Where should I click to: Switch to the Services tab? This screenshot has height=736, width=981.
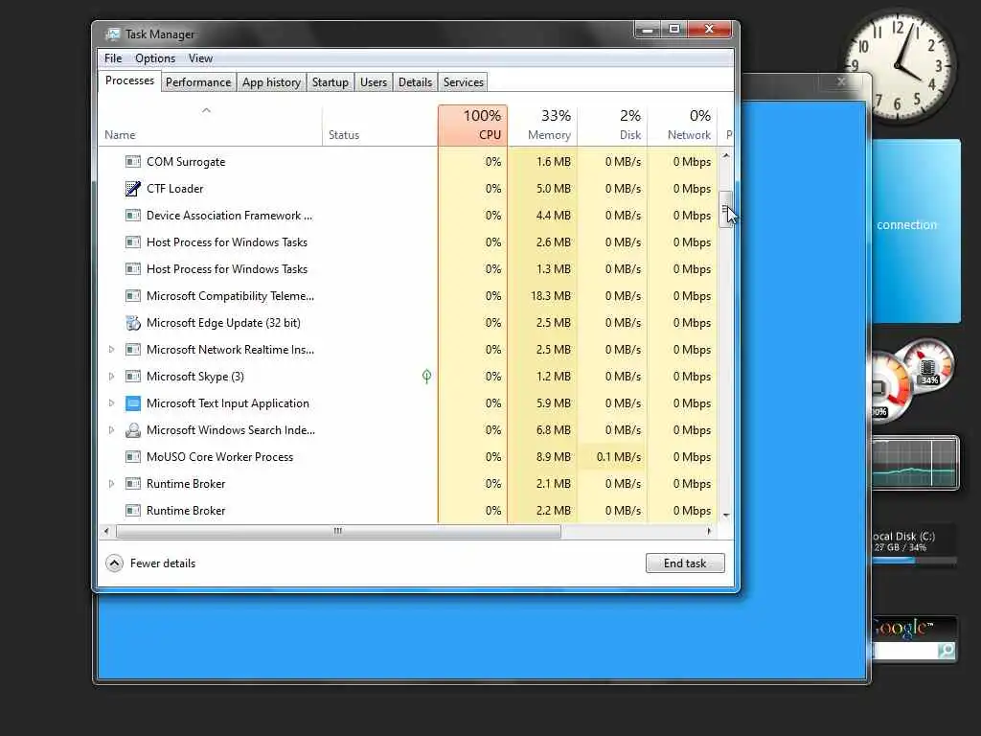point(464,82)
